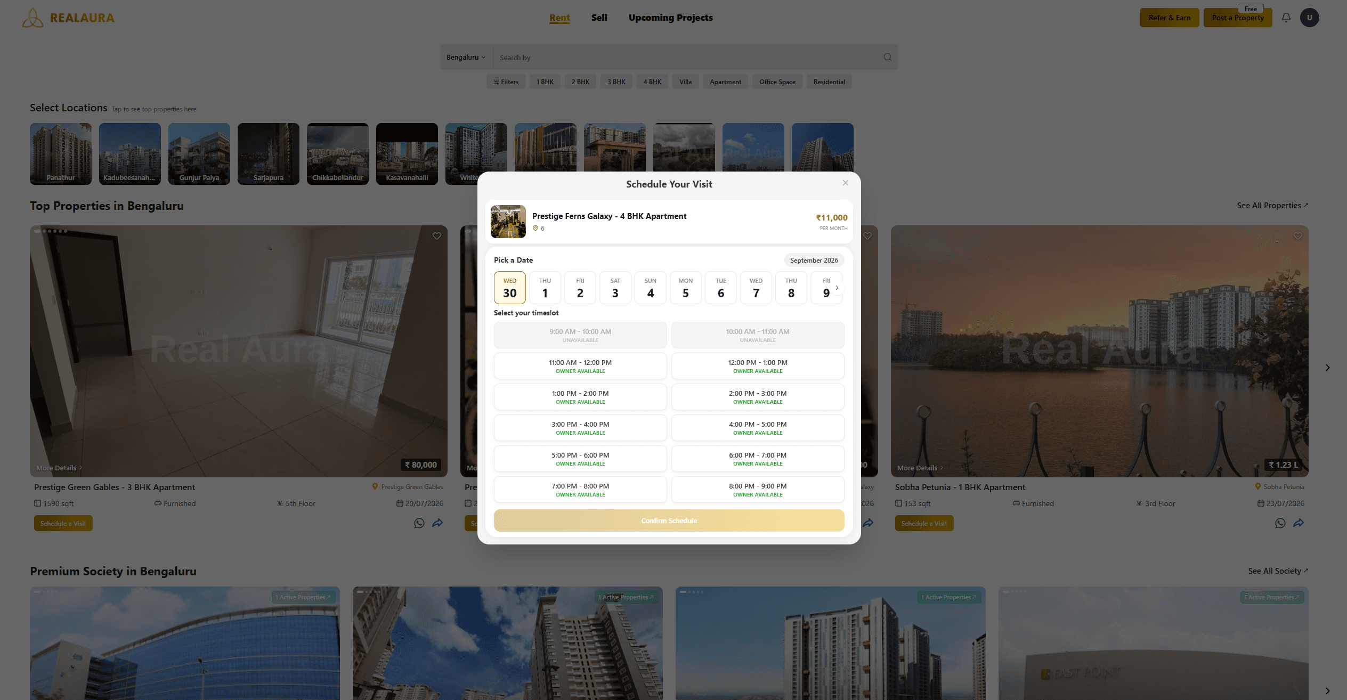1347x700 pixels.
Task: Choose 4:00 PM - 5:00 PM timeslot
Action: point(758,428)
